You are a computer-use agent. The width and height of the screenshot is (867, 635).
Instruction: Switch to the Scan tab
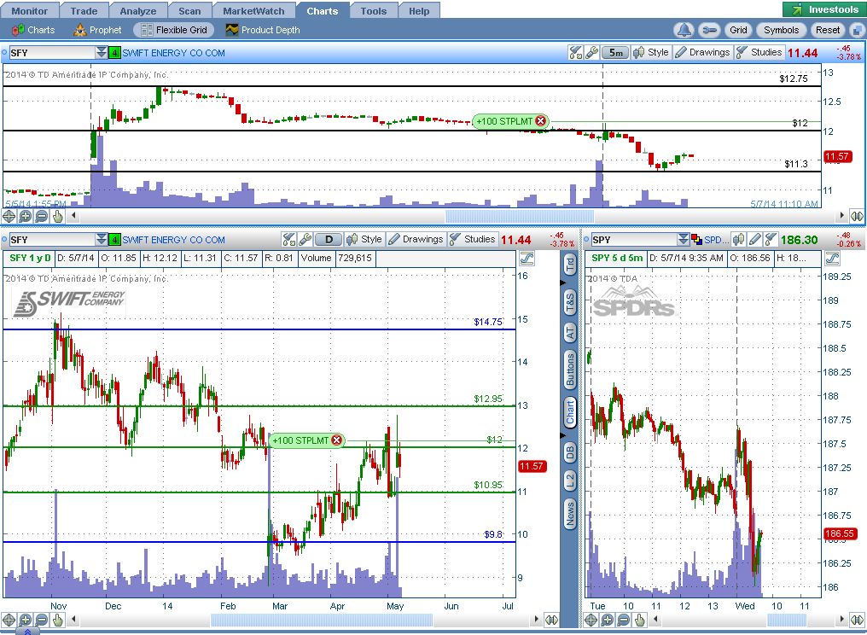[189, 11]
